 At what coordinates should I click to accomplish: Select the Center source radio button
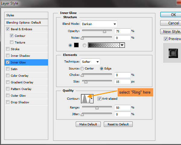pos(82,69)
